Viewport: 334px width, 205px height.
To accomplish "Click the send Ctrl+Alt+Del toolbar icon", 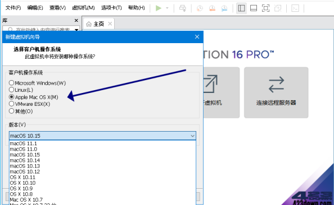I will tap(183, 8).
